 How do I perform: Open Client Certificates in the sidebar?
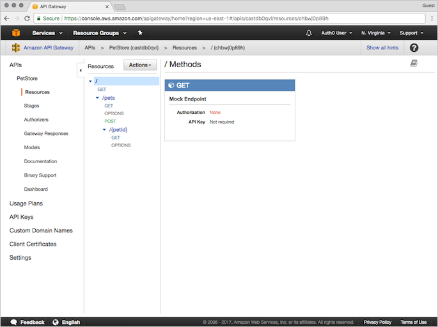(33, 244)
